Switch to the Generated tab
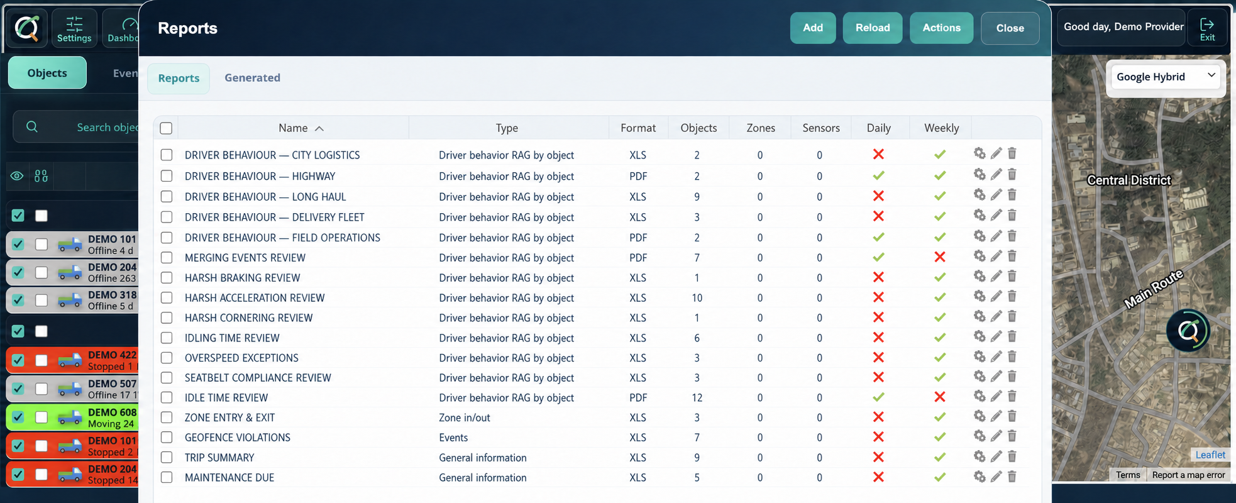 [x=252, y=78]
